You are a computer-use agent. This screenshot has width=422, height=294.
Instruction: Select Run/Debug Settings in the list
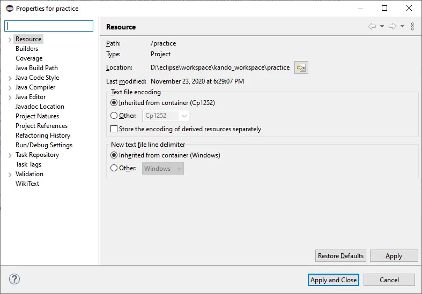point(44,145)
